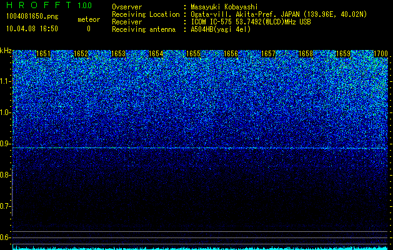The image size is (393, 250).
Task: Click the 1651 time marker
Action: coord(43,54)
